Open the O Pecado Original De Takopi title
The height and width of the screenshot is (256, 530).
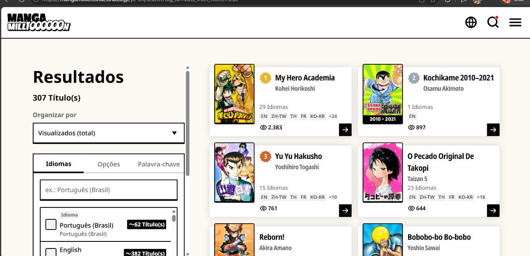[441, 162]
